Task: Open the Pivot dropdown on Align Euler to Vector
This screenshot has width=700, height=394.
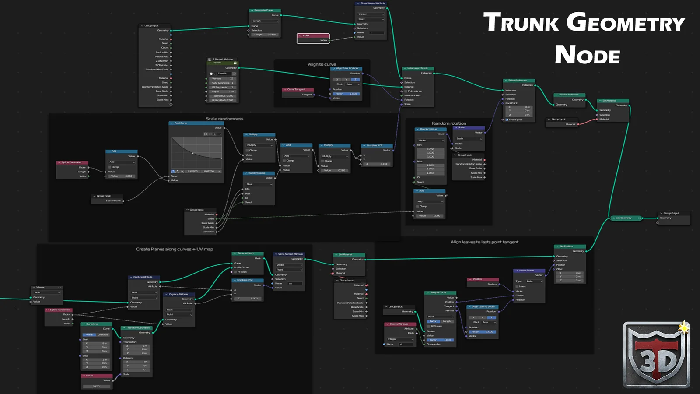Action: click(x=352, y=84)
